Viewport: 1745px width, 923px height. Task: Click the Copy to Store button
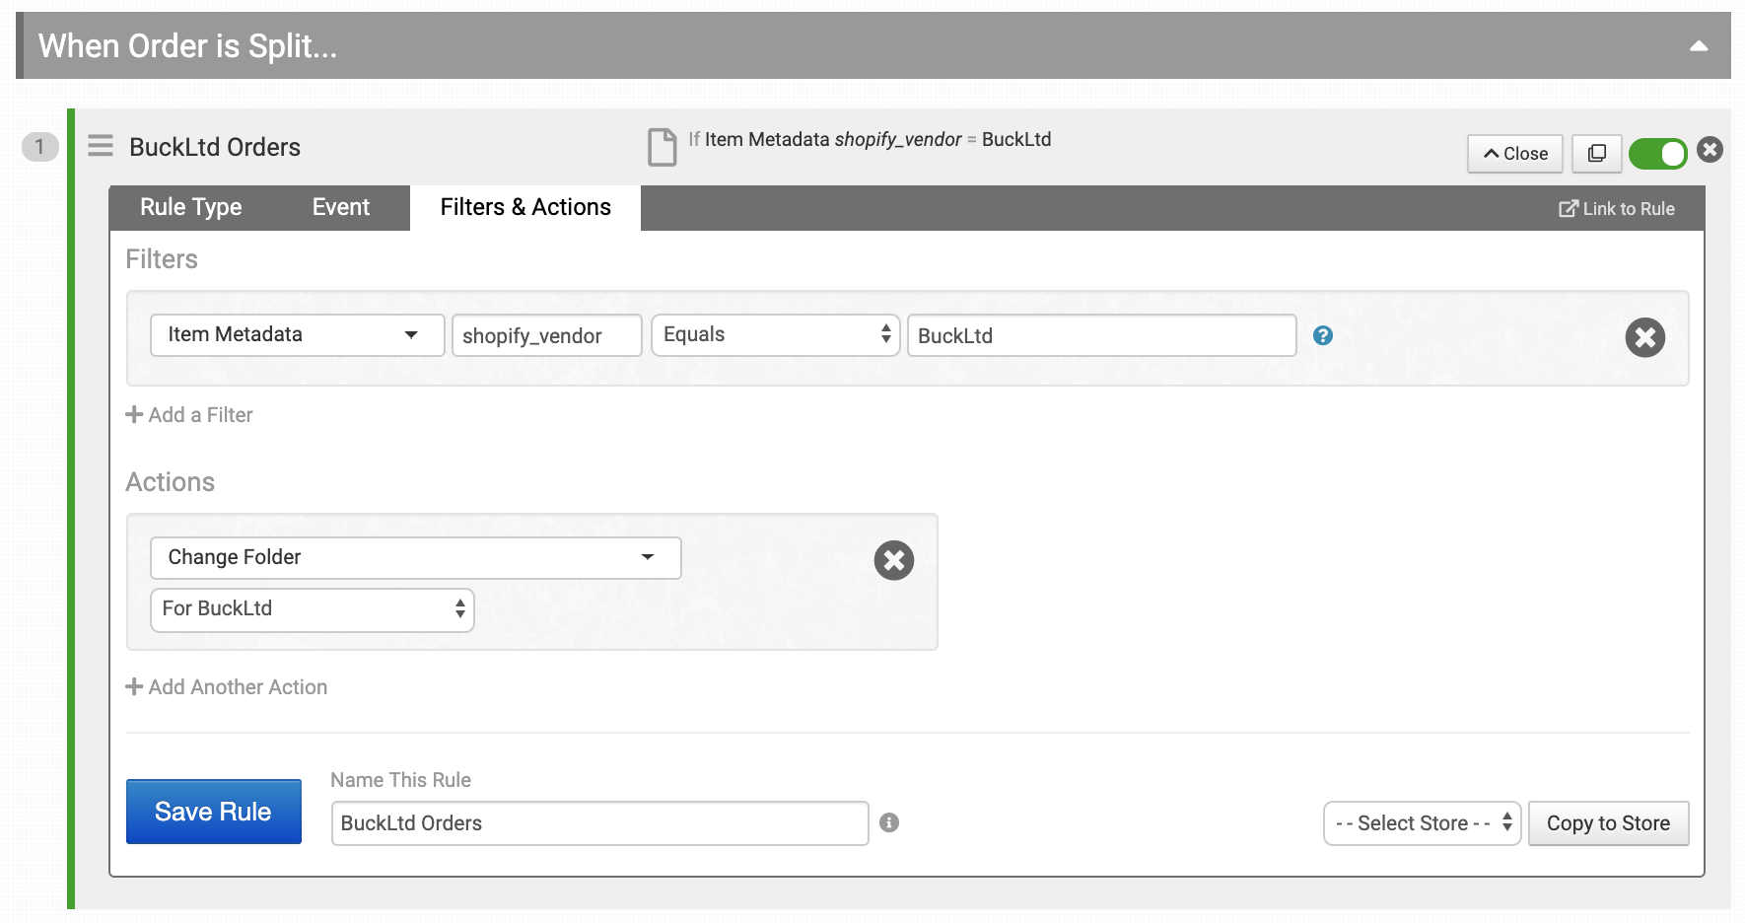1609,823
